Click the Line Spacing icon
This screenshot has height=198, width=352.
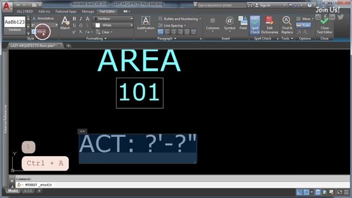point(160,25)
